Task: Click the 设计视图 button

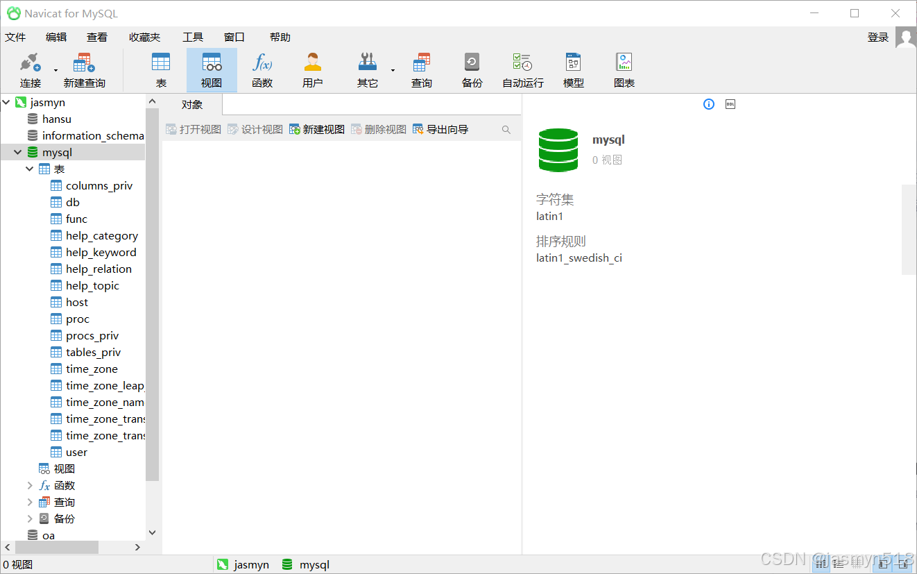Action: [255, 130]
